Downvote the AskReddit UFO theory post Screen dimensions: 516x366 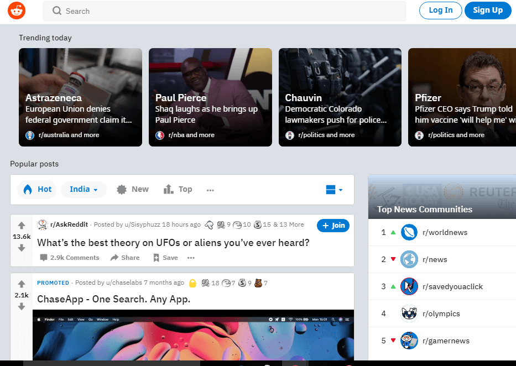click(22, 248)
